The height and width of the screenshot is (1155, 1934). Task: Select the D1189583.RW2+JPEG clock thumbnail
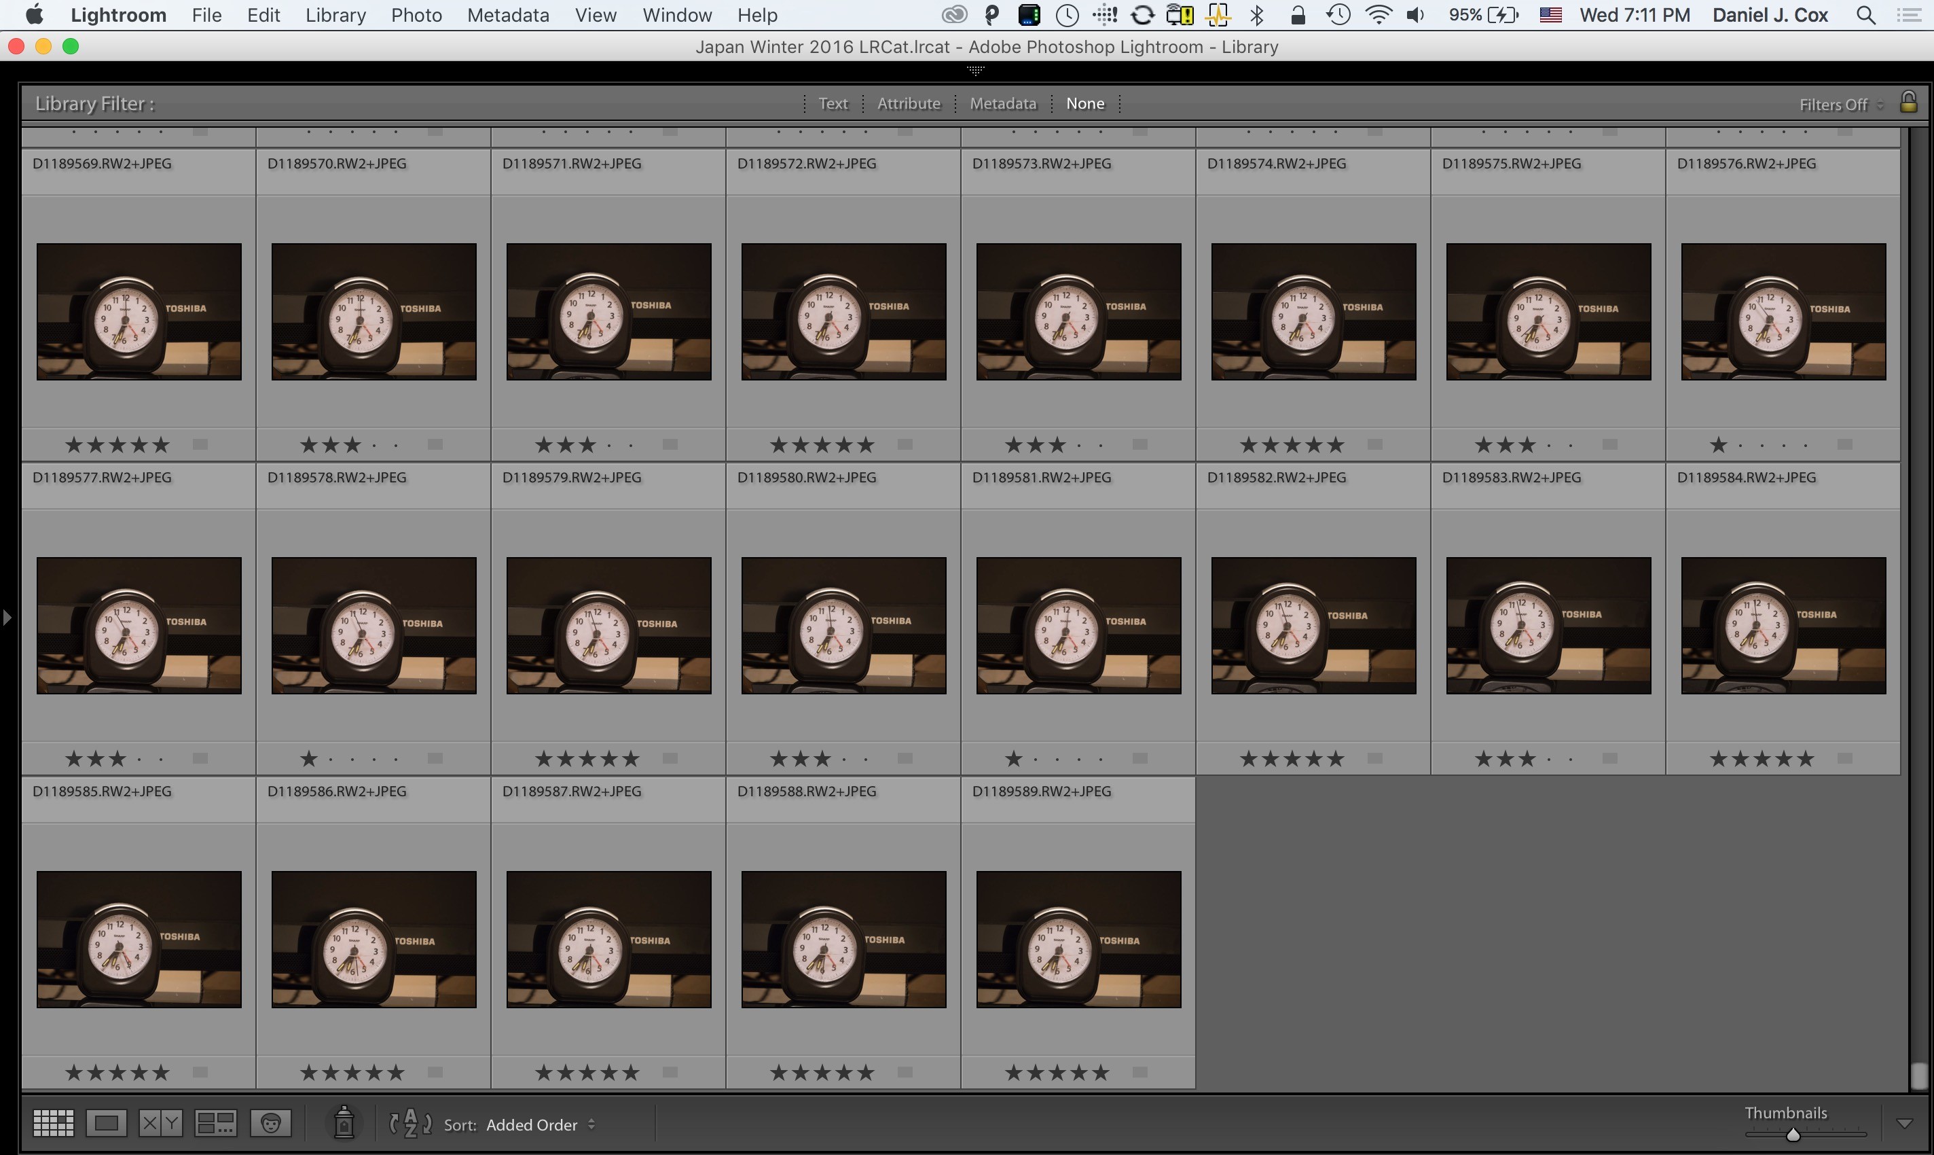click(x=1548, y=625)
